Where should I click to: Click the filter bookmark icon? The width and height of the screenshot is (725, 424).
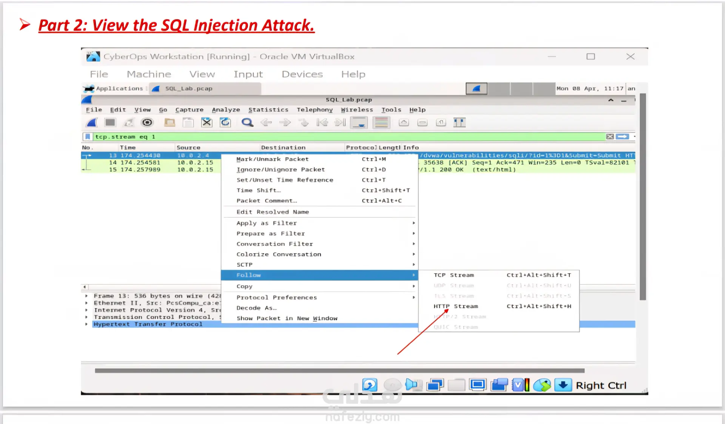point(88,137)
